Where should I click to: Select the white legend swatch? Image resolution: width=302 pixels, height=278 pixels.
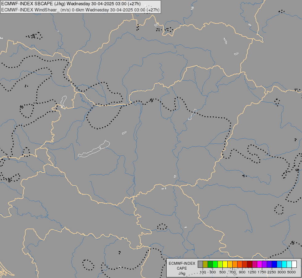294,264
